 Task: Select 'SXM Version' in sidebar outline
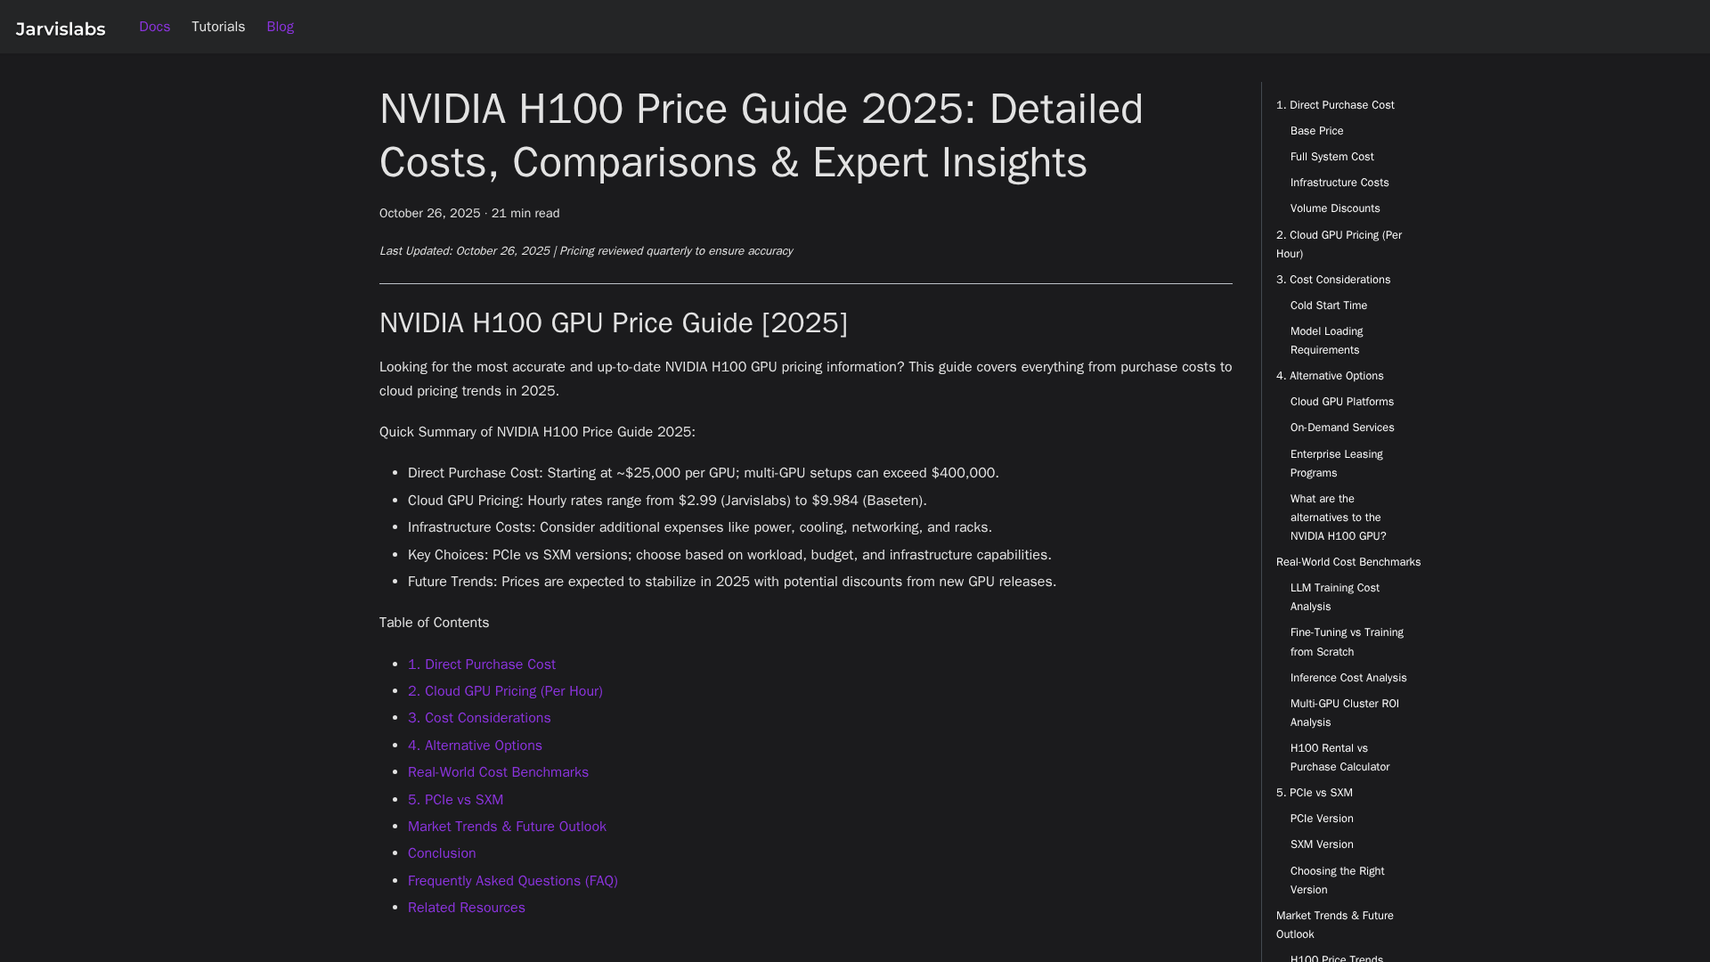pyautogui.click(x=1321, y=844)
